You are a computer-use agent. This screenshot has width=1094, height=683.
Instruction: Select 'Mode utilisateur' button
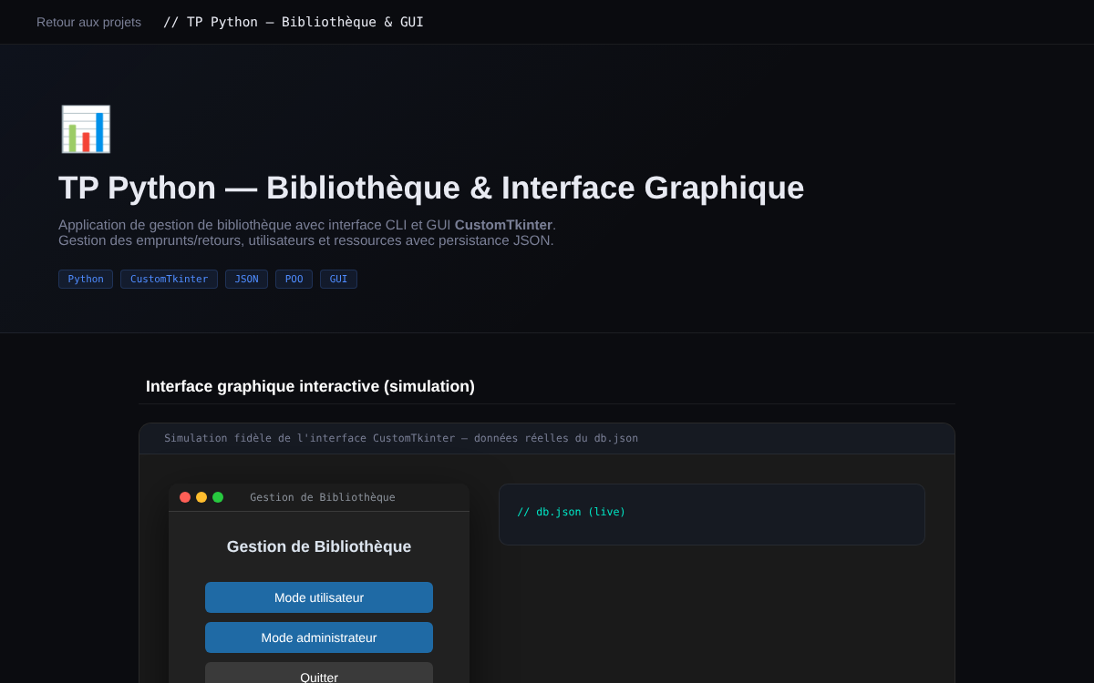[319, 597]
